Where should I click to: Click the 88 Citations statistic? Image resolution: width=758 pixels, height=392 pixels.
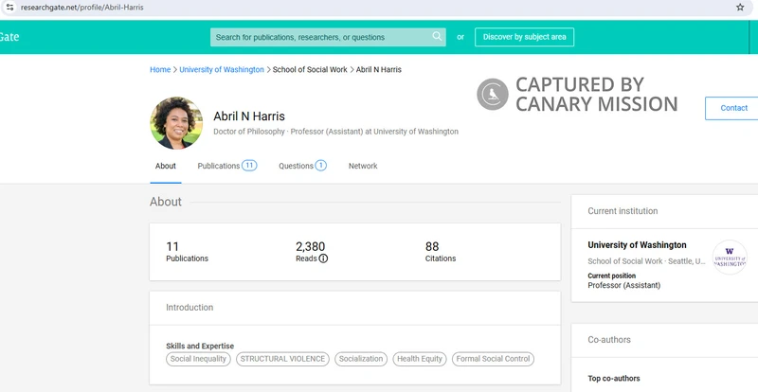click(441, 252)
